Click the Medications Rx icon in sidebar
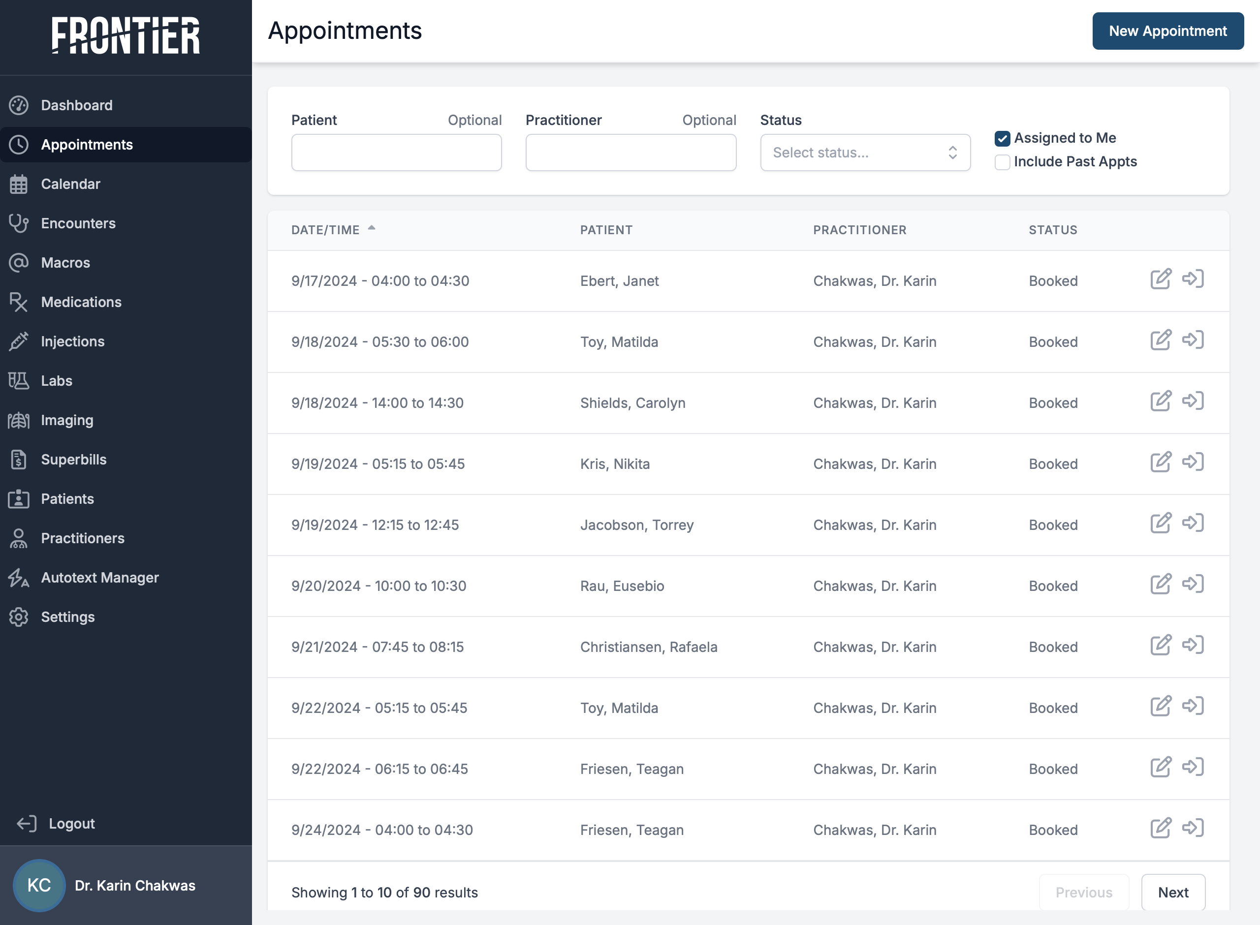The image size is (1260, 925). [19, 303]
